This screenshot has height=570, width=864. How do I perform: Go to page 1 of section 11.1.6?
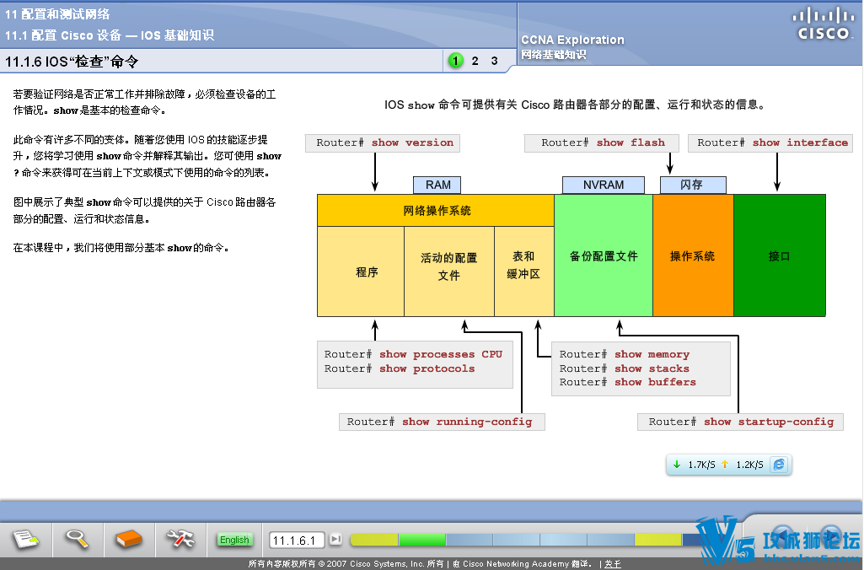(x=456, y=61)
